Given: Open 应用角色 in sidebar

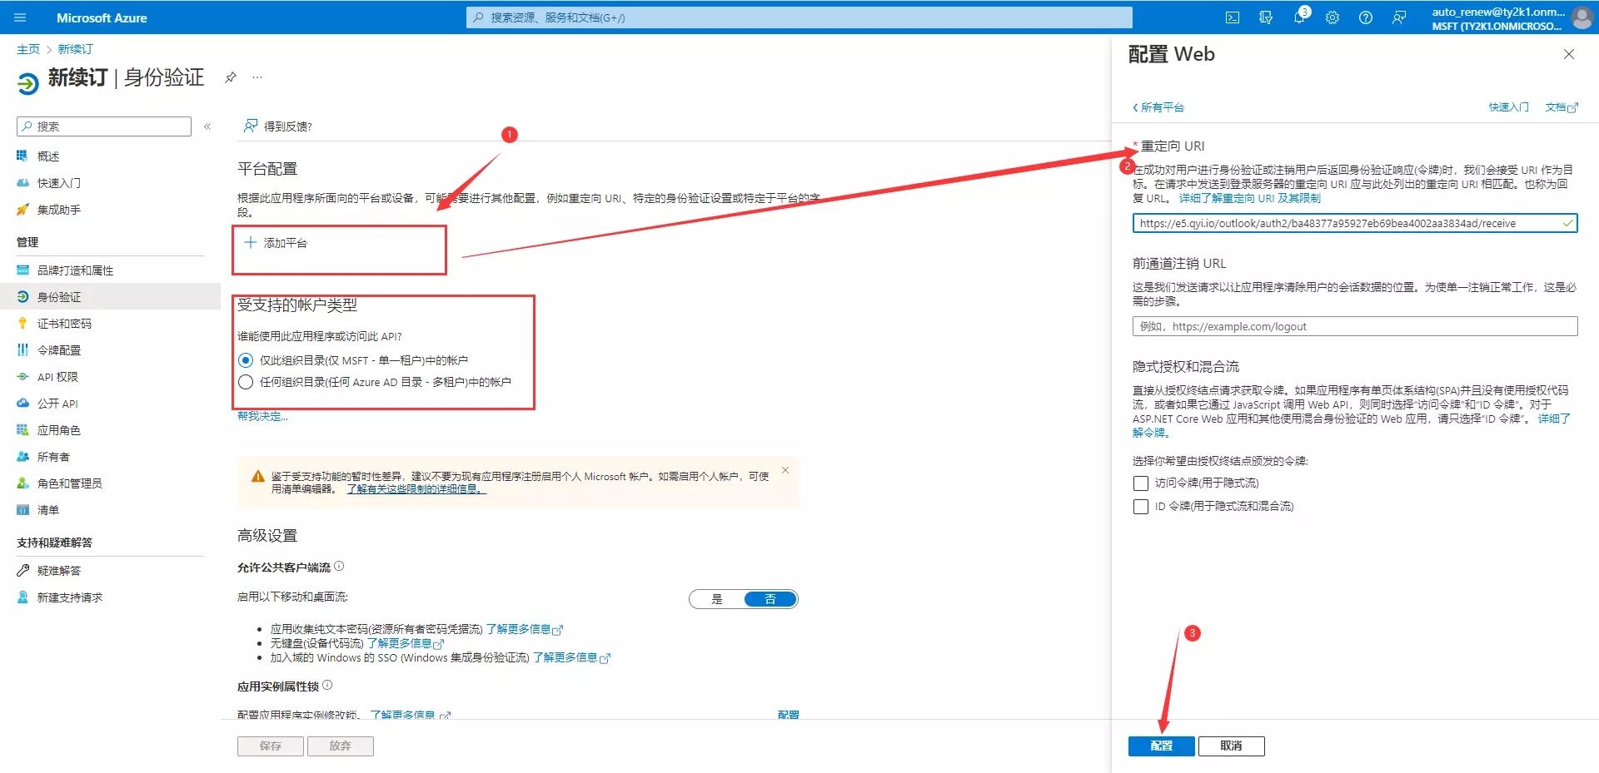Looking at the screenshot, I should [x=59, y=430].
